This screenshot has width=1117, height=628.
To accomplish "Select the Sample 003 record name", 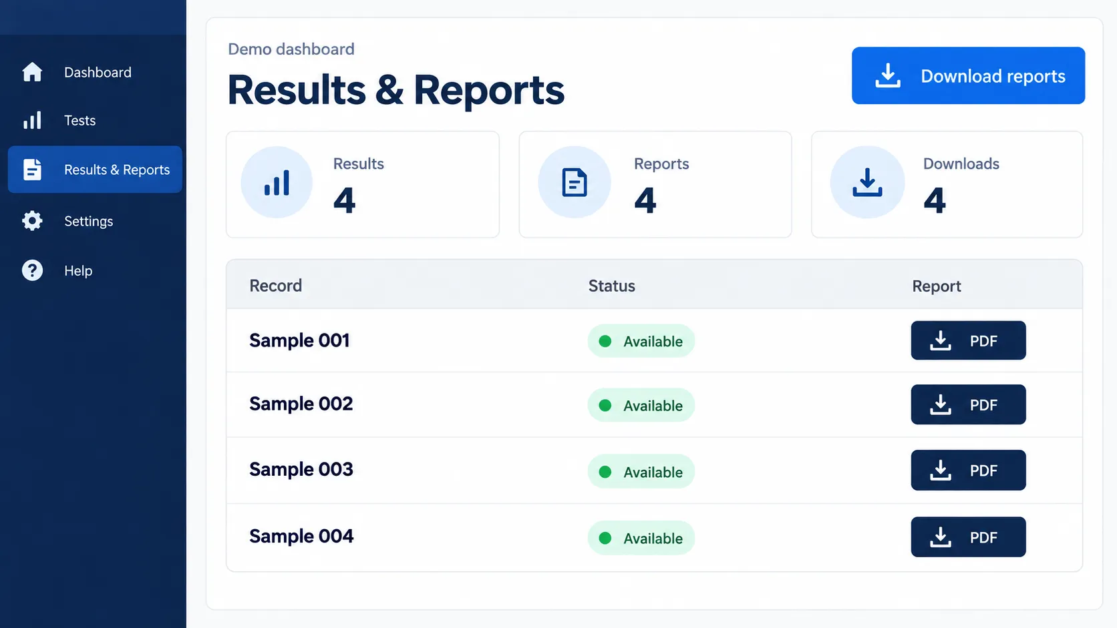I will click(x=301, y=469).
